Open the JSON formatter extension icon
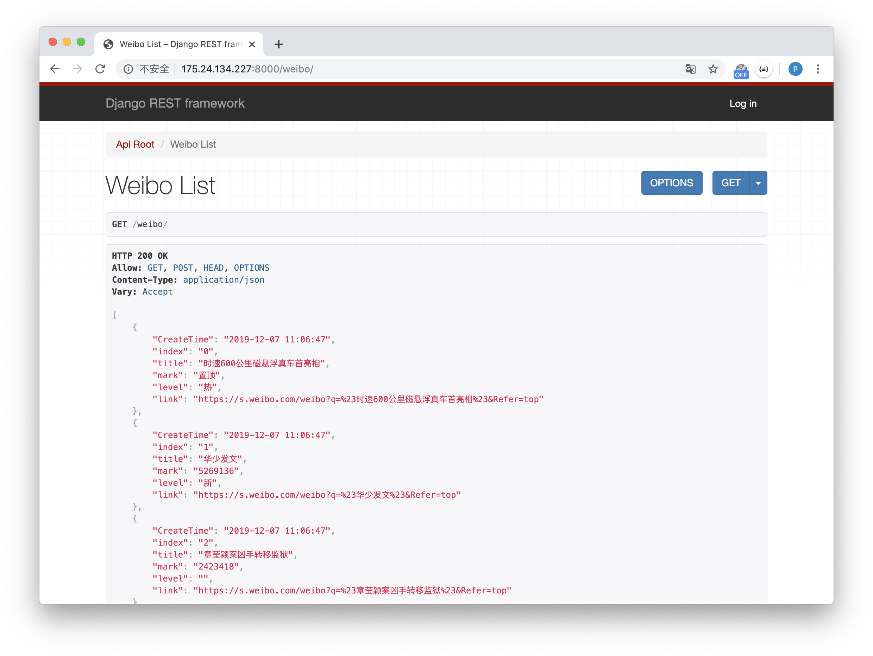Image resolution: width=873 pixels, height=656 pixels. pos(764,69)
